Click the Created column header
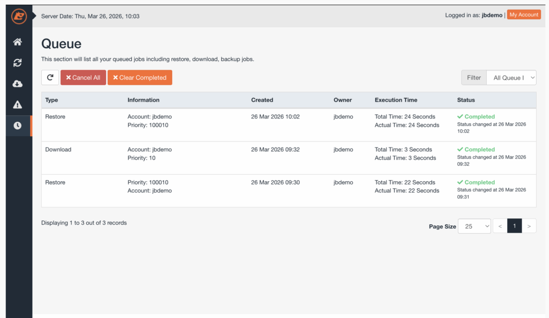Image resolution: width=549 pixels, height=318 pixels. (262, 100)
